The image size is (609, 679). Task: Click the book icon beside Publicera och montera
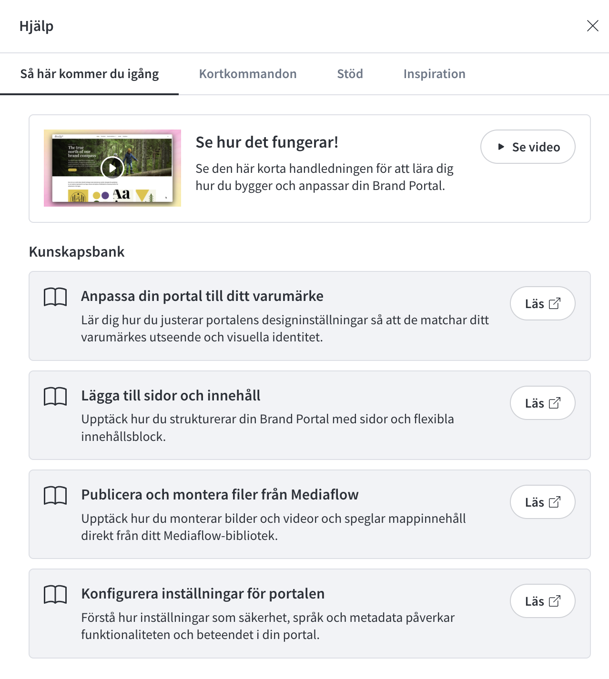pyautogui.click(x=55, y=496)
